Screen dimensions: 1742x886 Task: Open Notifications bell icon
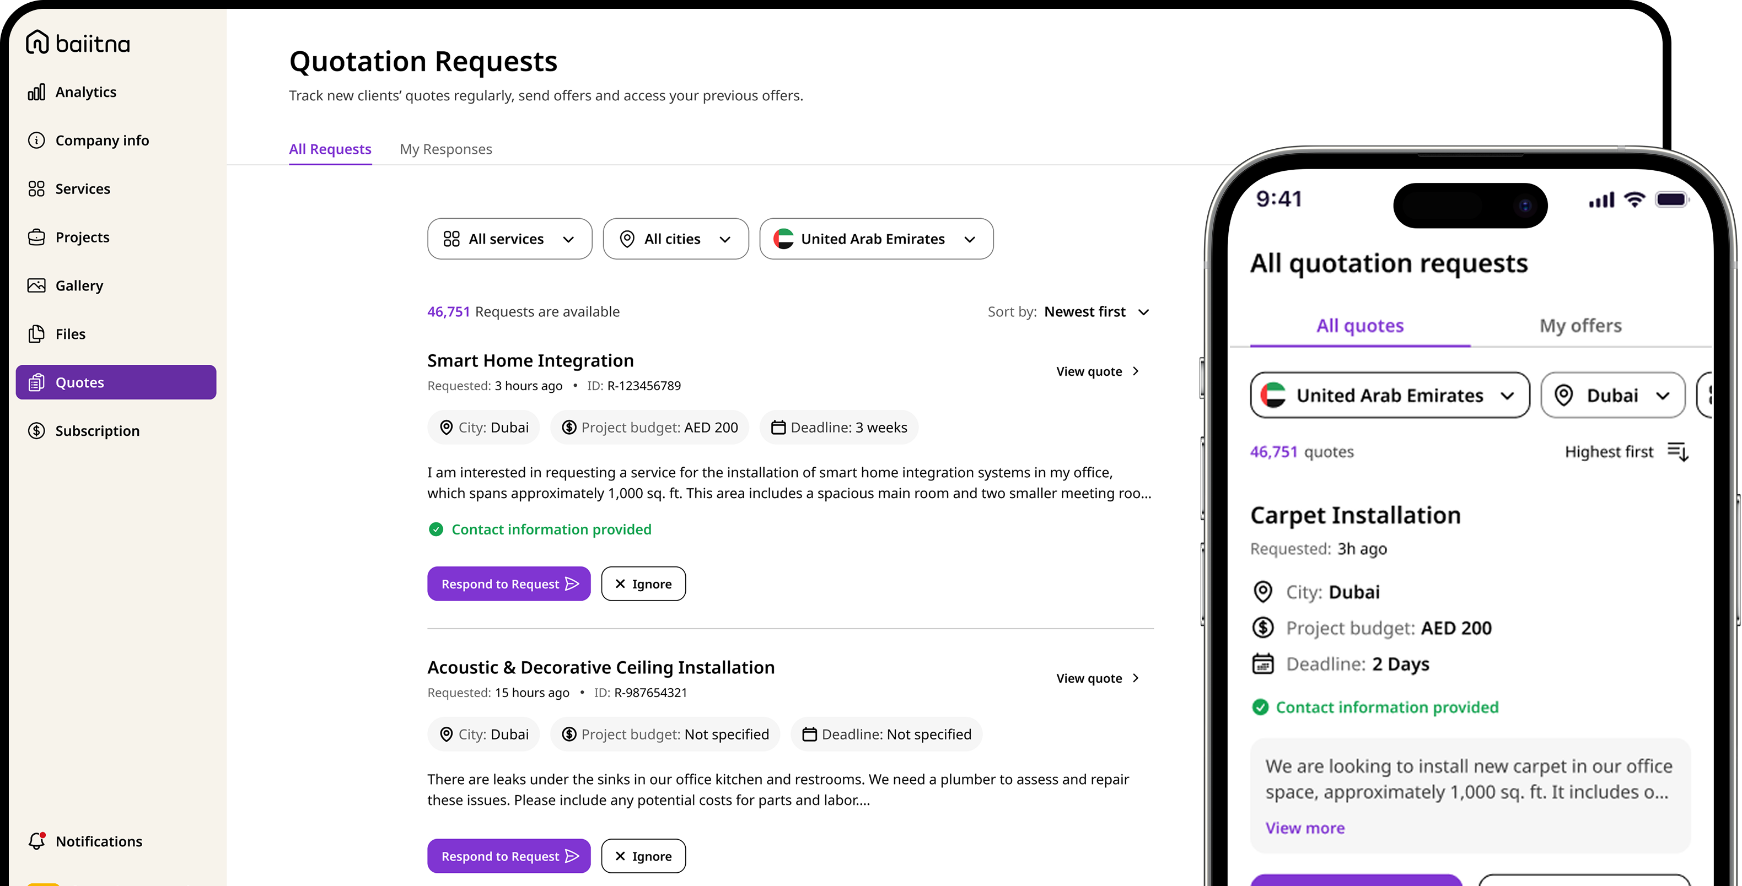[x=36, y=841]
